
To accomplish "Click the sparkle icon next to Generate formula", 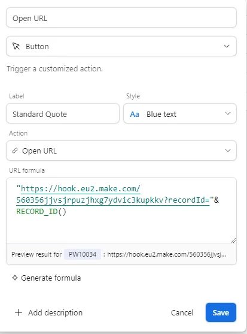I will pos(15,278).
